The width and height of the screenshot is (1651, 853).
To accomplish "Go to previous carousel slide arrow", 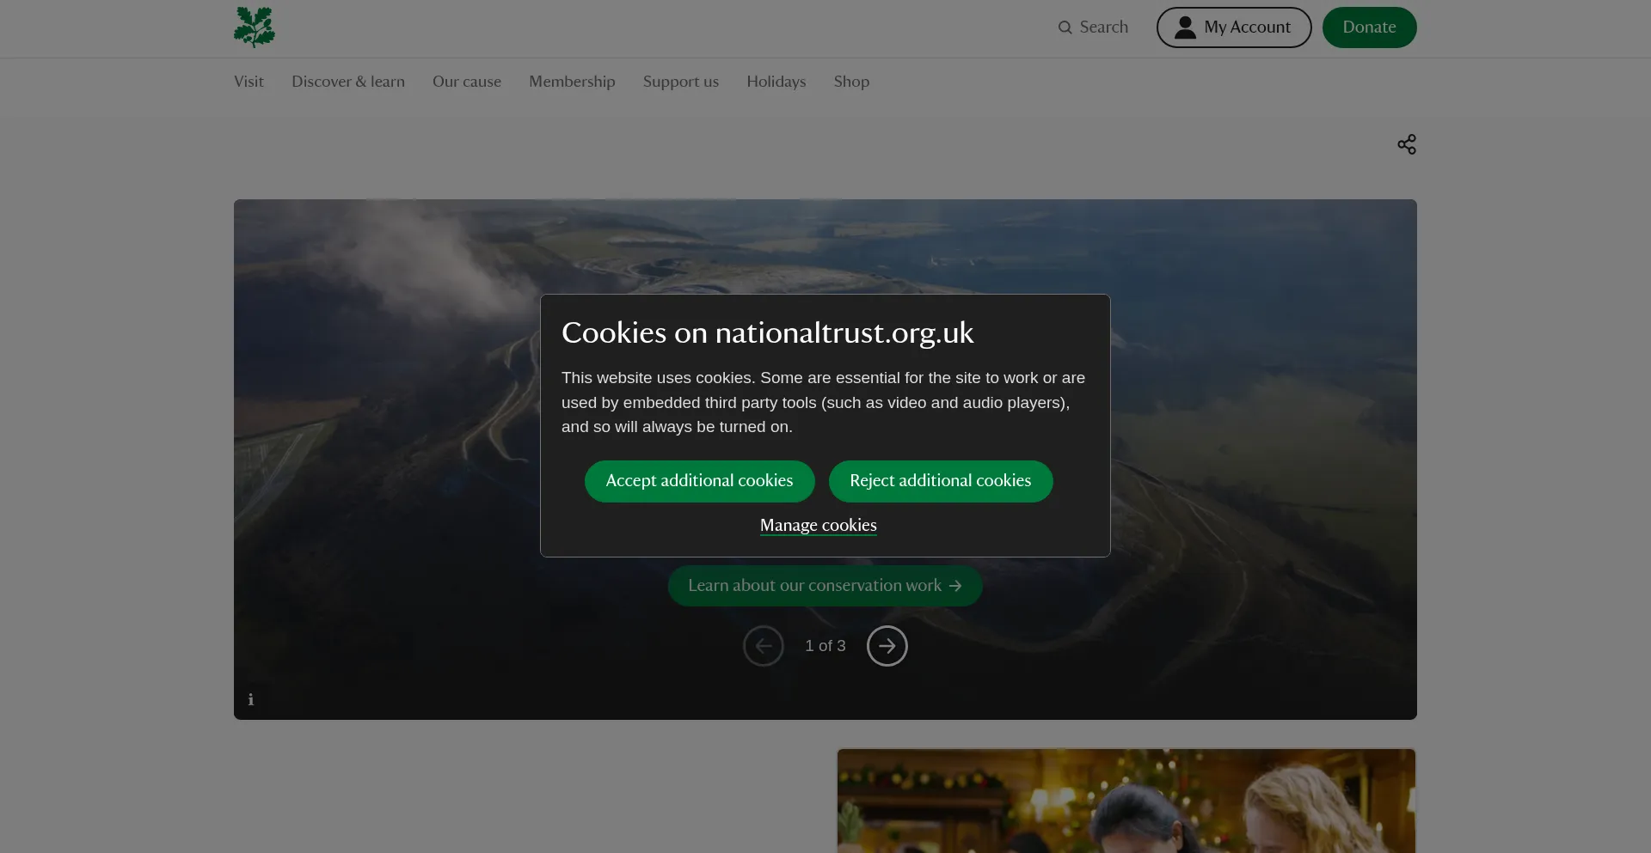I will tap(764, 646).
